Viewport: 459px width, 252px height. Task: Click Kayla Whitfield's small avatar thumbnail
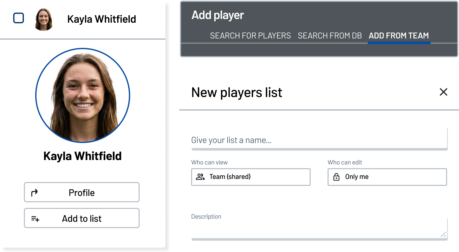43,19
